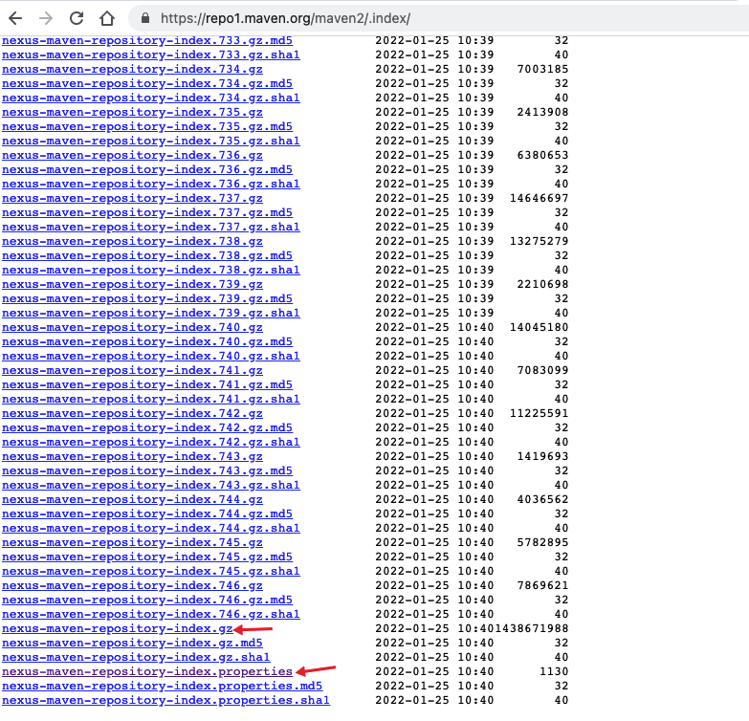Screen dimensions: 749x721
Task: Open nexus-maven-repository-index.736.gz.sha1
Action: (x=151, y=184)
